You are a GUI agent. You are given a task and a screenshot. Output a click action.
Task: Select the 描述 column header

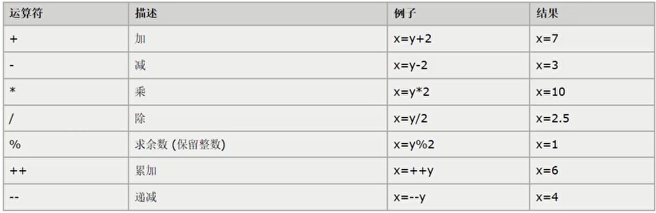click(258, 13)
